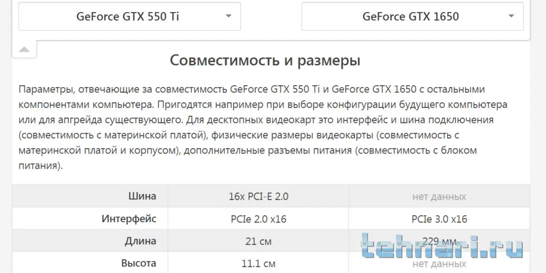Image resolution: width=546 pixels, height=273 pixels.
Task: Click the arrow on the GTX 550 Ti selector
Action: [x=228, y=16]
